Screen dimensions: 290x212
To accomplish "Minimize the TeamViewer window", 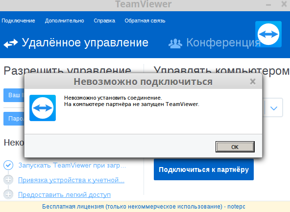I will click(268, 4).
